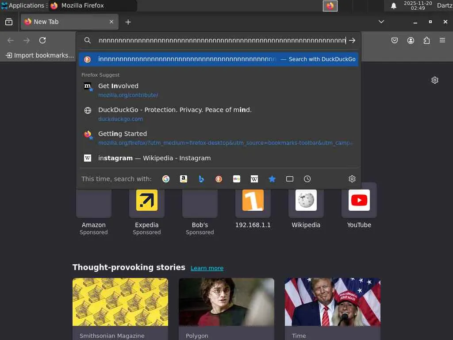Search with eBay engine icon

(237, 179)
